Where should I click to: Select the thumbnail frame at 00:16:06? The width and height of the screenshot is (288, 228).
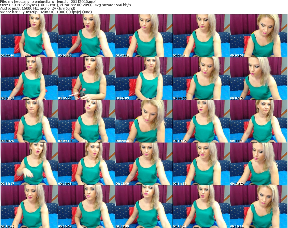pyautogui.click(x=29, y=207)
